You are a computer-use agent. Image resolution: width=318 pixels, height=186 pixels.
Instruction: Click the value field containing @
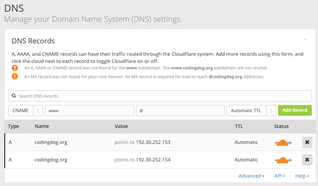(180, 110)
